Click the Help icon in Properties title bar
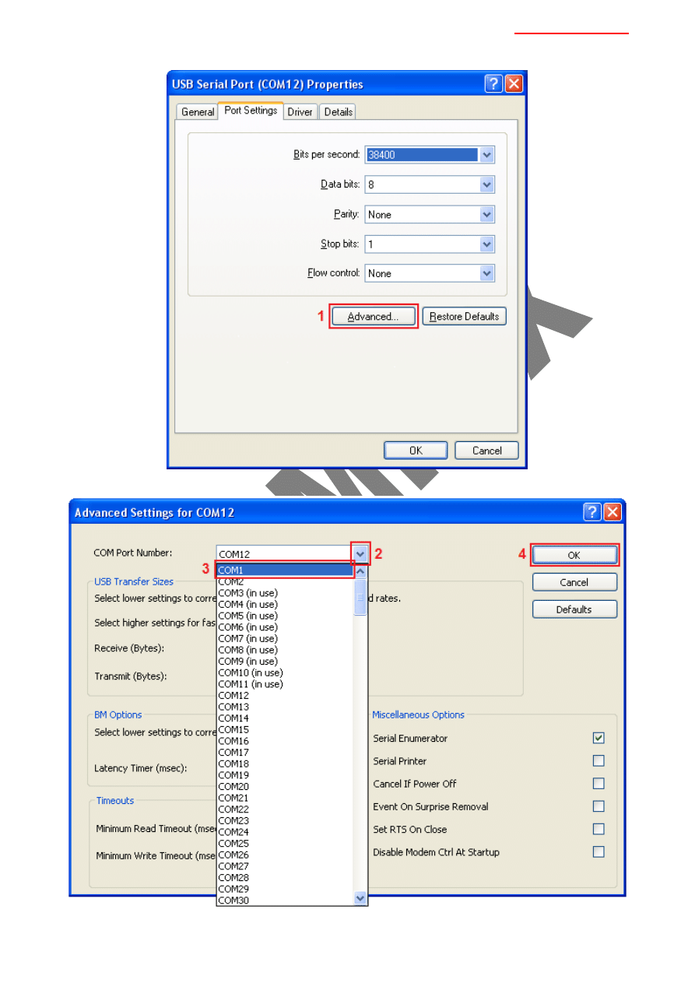This screenshot has height=983, width=695. [x=493, y=84]
